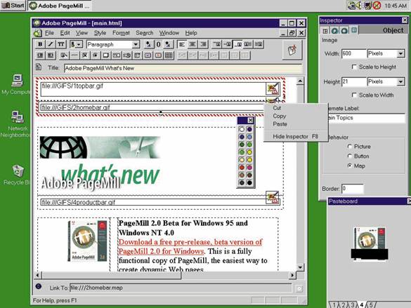Open the Paragraph format dropdown
411x308 pixels.
136,44
